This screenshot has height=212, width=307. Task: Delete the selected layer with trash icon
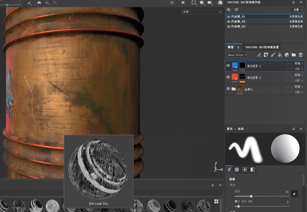point(301,55)
